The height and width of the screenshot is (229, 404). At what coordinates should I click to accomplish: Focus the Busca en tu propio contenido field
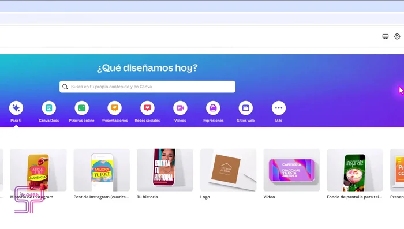pos(147,87)
